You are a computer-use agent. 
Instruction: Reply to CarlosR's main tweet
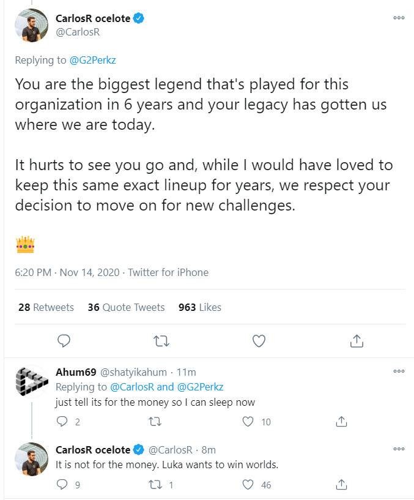coord(64,340)
